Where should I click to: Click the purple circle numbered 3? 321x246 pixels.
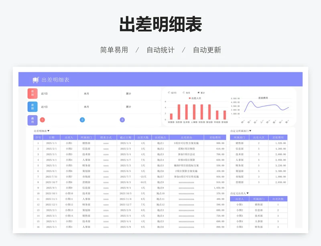[x=122, y=120]
